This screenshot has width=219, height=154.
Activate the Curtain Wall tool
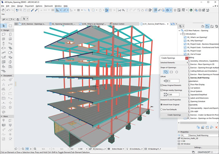point(4,62)
